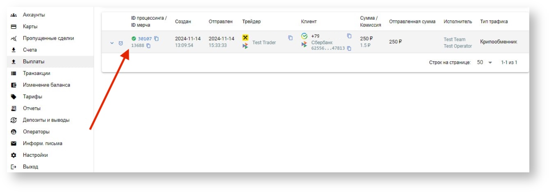Image resolution: width=549 pixels, height=192 pixels.
Task: Click the Операторы headset icon
Action: [14, 132]
